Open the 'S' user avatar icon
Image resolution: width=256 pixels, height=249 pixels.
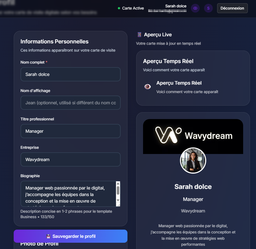pyautogui.click(x=208, y=8)
